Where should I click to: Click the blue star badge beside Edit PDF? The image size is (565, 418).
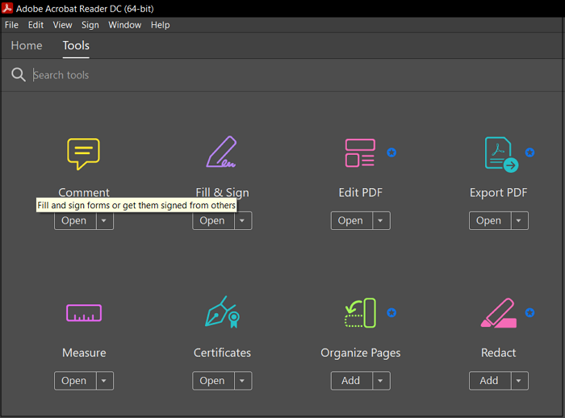[x=391, y=153]
